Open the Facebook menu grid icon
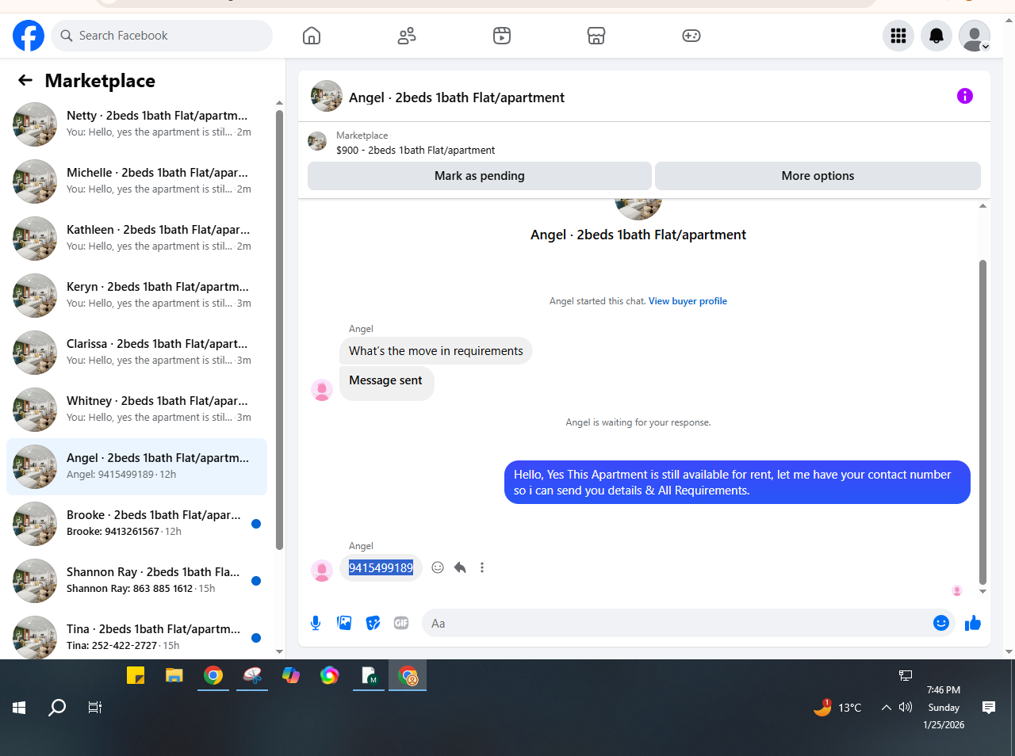1015x756 pixels. (x=898, y=36)
